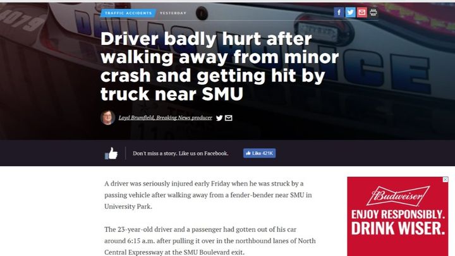Click the Budweiser logo in ad
455x256 pixels.
click(x=397, y=196)
